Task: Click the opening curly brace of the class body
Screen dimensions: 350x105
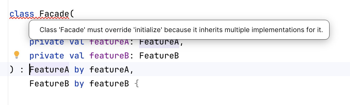Action: tap(137, 84)
